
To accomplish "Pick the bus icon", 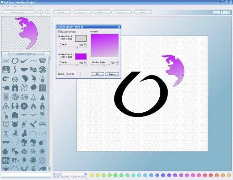I will [42, 124].
